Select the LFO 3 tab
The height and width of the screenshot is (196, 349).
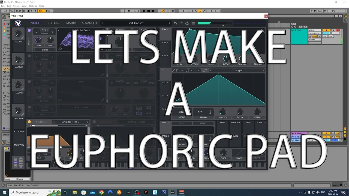165,96
